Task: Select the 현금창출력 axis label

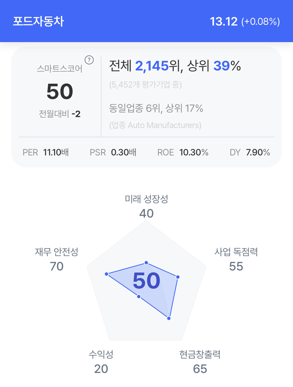Action: coord(200,354)
